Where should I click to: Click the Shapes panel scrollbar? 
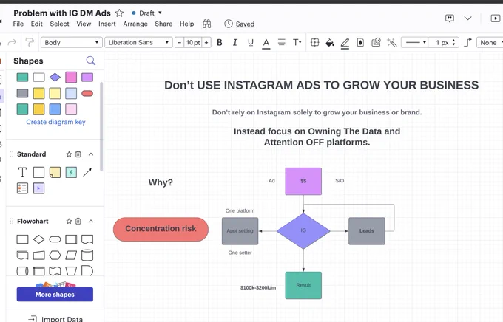tap(101, 126)
